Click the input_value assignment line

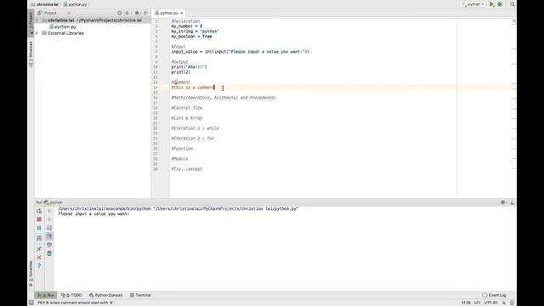tap(240, 52)
